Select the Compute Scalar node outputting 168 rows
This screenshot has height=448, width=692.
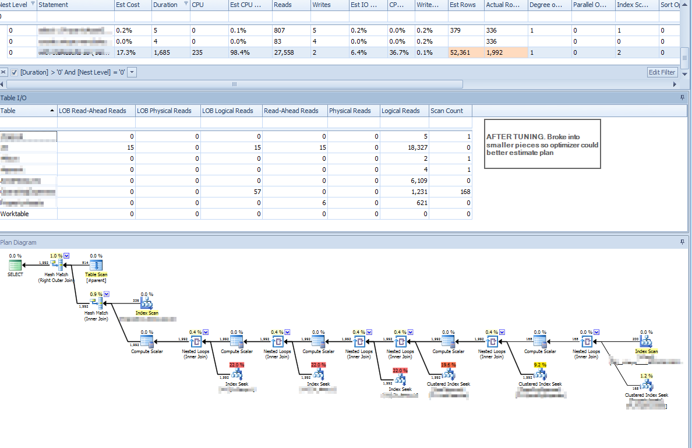click(x=540, y=341)
